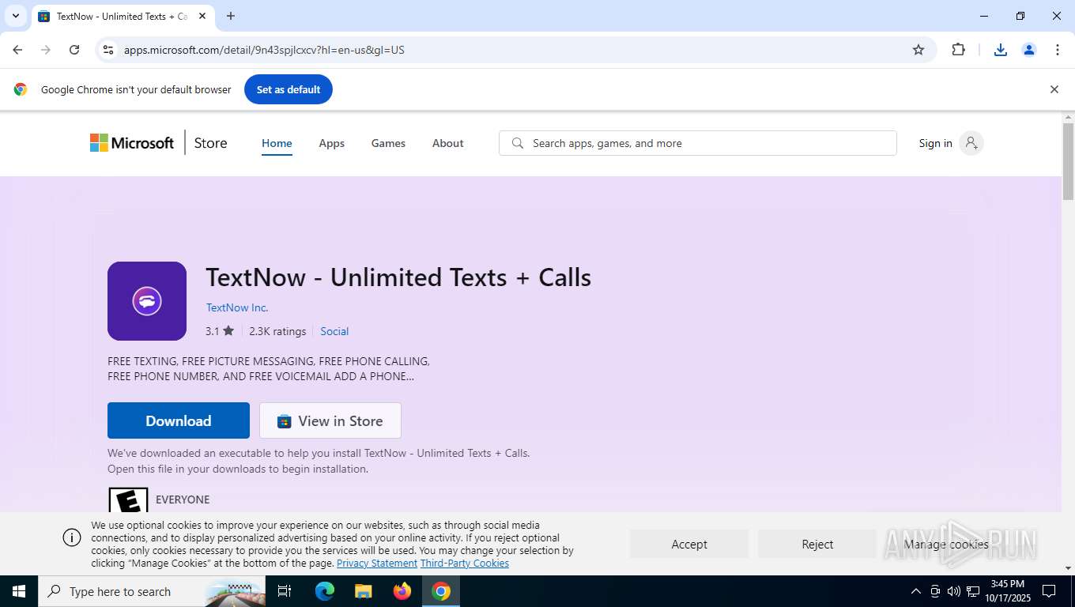1075x607 pixels.
Task: Go to the Home nav item
Action: pyautogui.click(x=277, y=143)
